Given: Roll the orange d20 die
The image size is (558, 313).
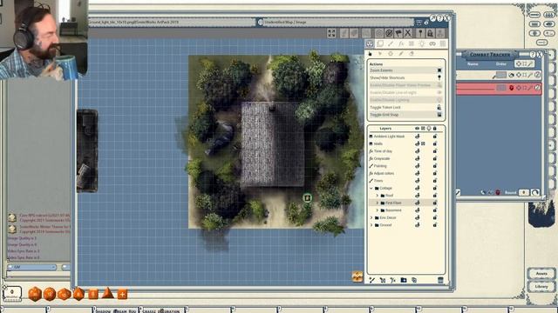Looking at the screenshot, I should click(x=35, y=294).
